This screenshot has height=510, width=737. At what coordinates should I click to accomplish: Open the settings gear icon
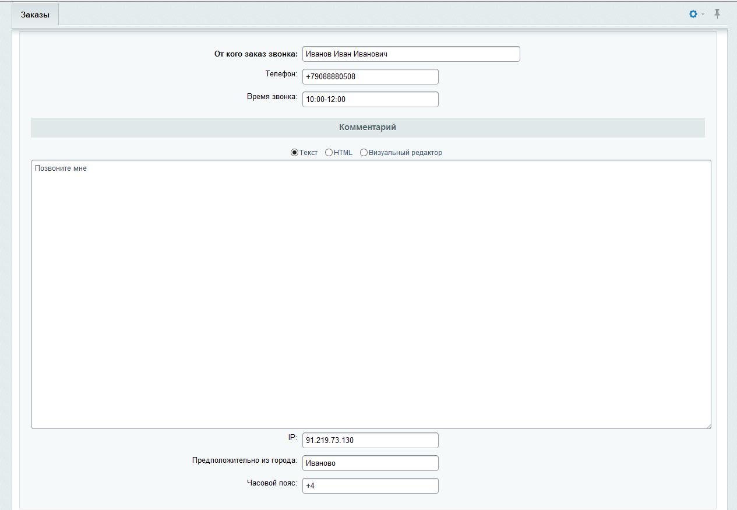point(692,13)
